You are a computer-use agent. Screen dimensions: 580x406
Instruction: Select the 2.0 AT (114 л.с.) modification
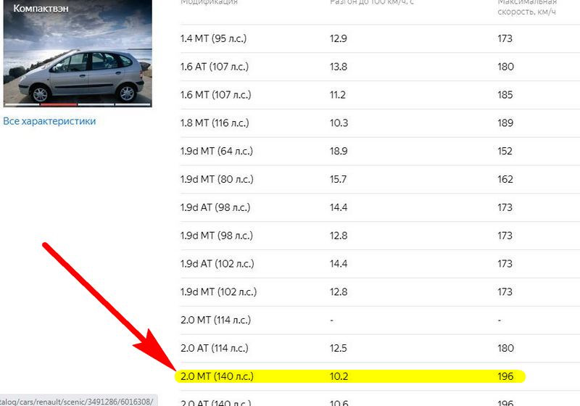(215, 348)
